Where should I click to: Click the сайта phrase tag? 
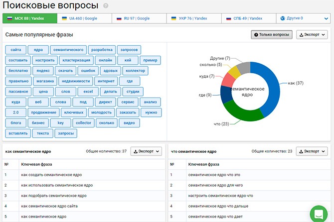16,50
